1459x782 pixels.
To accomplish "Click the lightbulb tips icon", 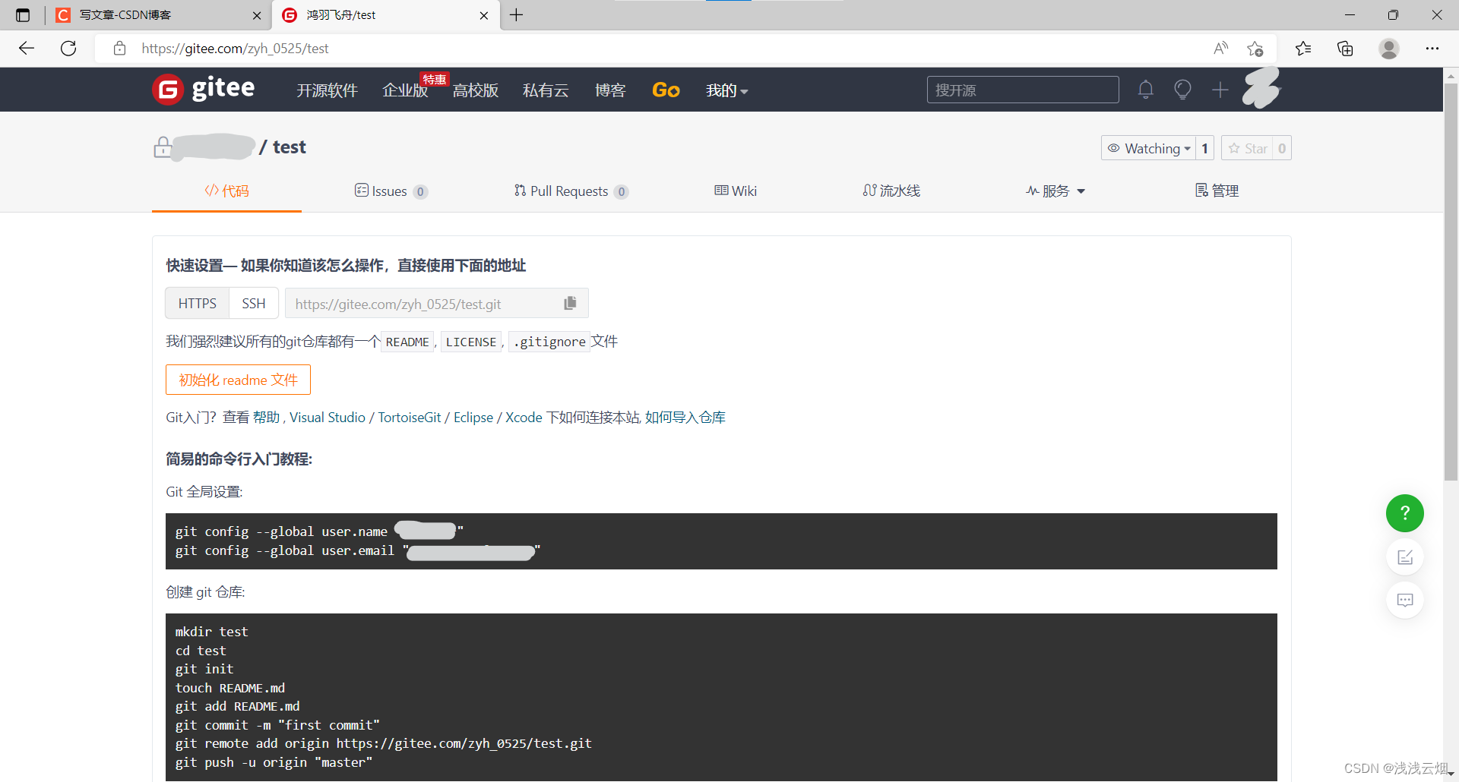I will point(1182,90).
